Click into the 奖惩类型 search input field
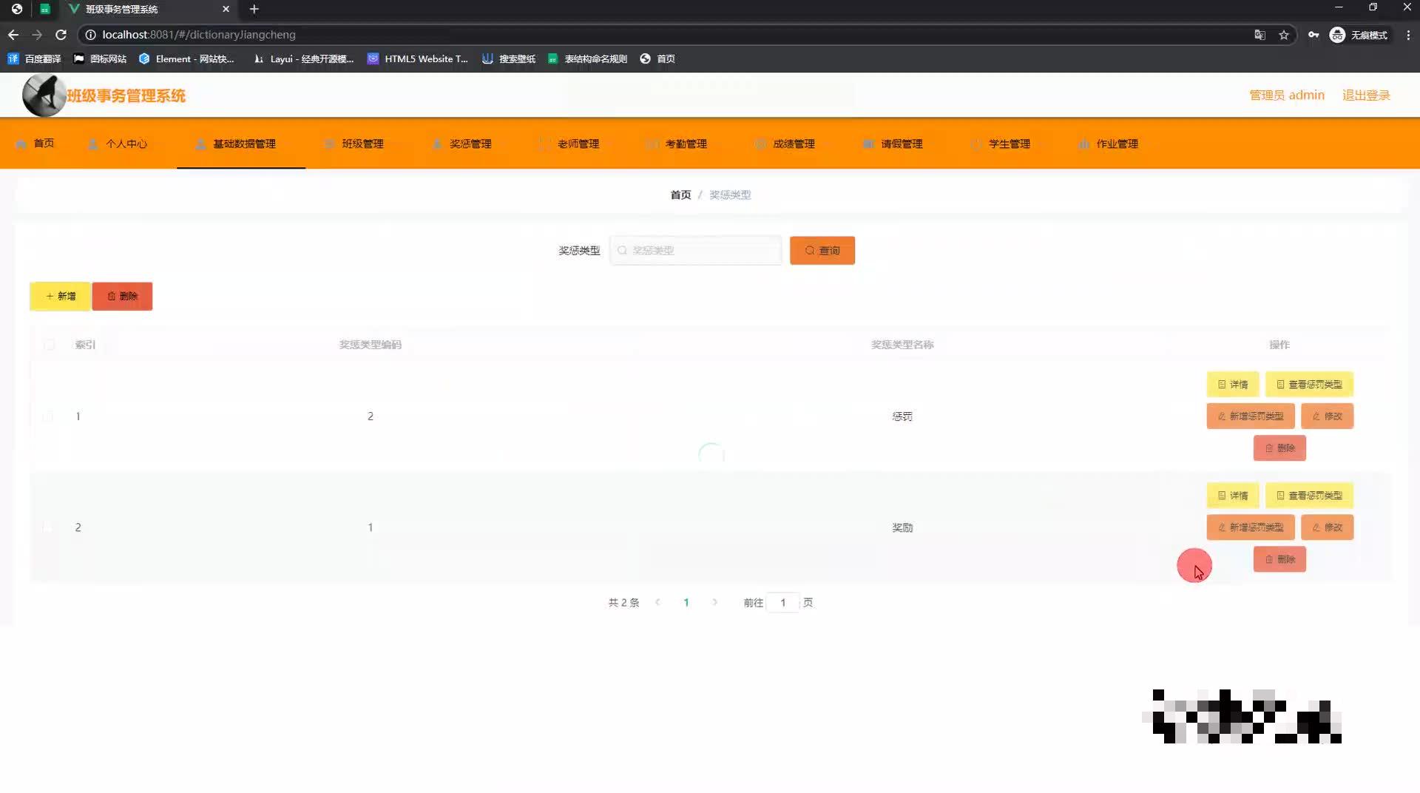 click(x=695, y=250)
